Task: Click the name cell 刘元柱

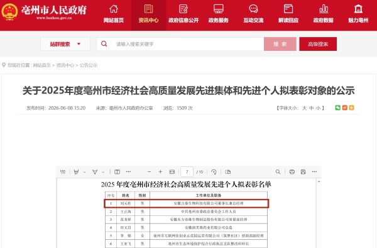Action: [x=126, y=203]
